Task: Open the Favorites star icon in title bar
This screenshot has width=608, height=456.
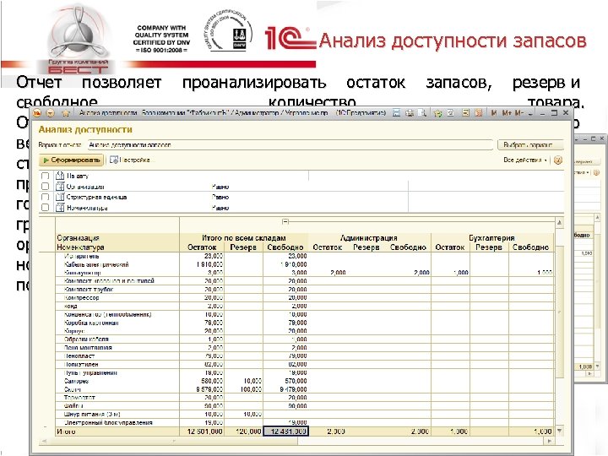Action: click(x=66, y=113)
